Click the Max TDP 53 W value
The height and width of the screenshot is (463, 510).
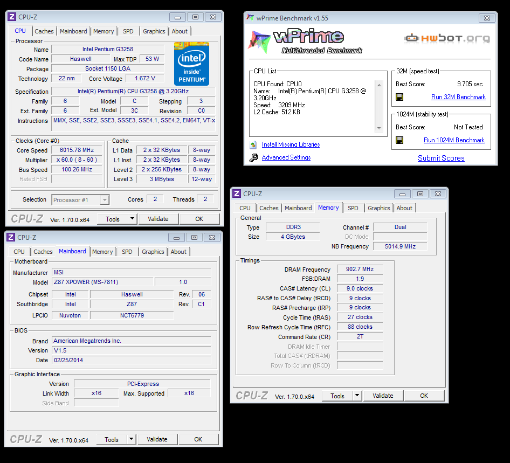152,59
